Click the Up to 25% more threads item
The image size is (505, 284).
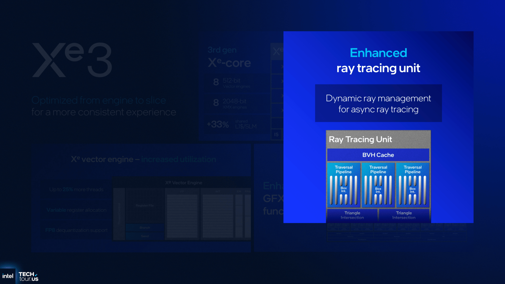tap(76, 190)
